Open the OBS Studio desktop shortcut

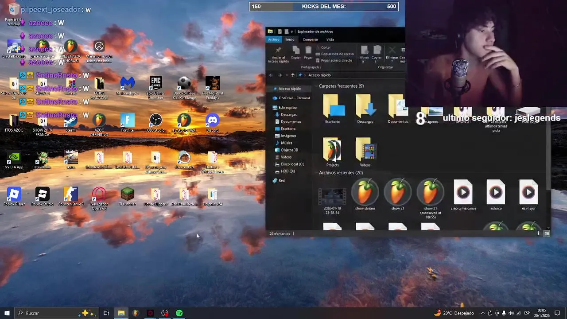(x=155, y=123)
